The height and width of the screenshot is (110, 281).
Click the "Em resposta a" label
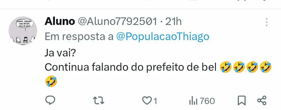click(79, 37)
